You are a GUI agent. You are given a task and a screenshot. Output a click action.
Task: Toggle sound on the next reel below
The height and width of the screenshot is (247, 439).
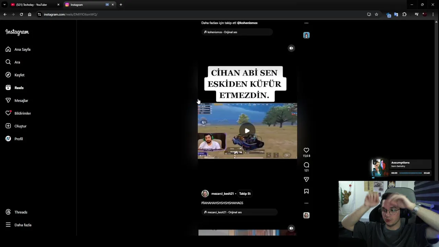click(291, 228)
